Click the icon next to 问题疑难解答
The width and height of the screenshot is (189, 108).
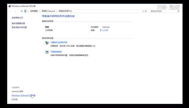point(47,52)
